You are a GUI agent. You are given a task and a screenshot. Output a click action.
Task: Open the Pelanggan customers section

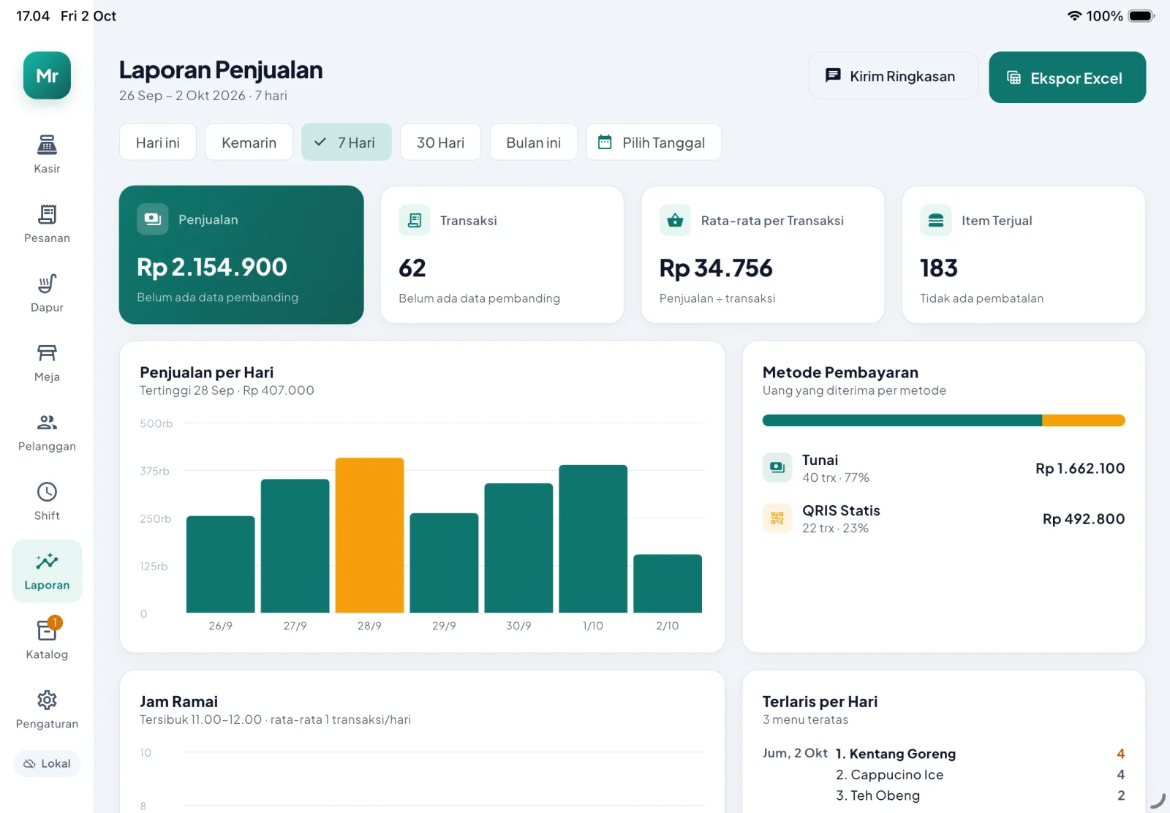click(47, 432)
